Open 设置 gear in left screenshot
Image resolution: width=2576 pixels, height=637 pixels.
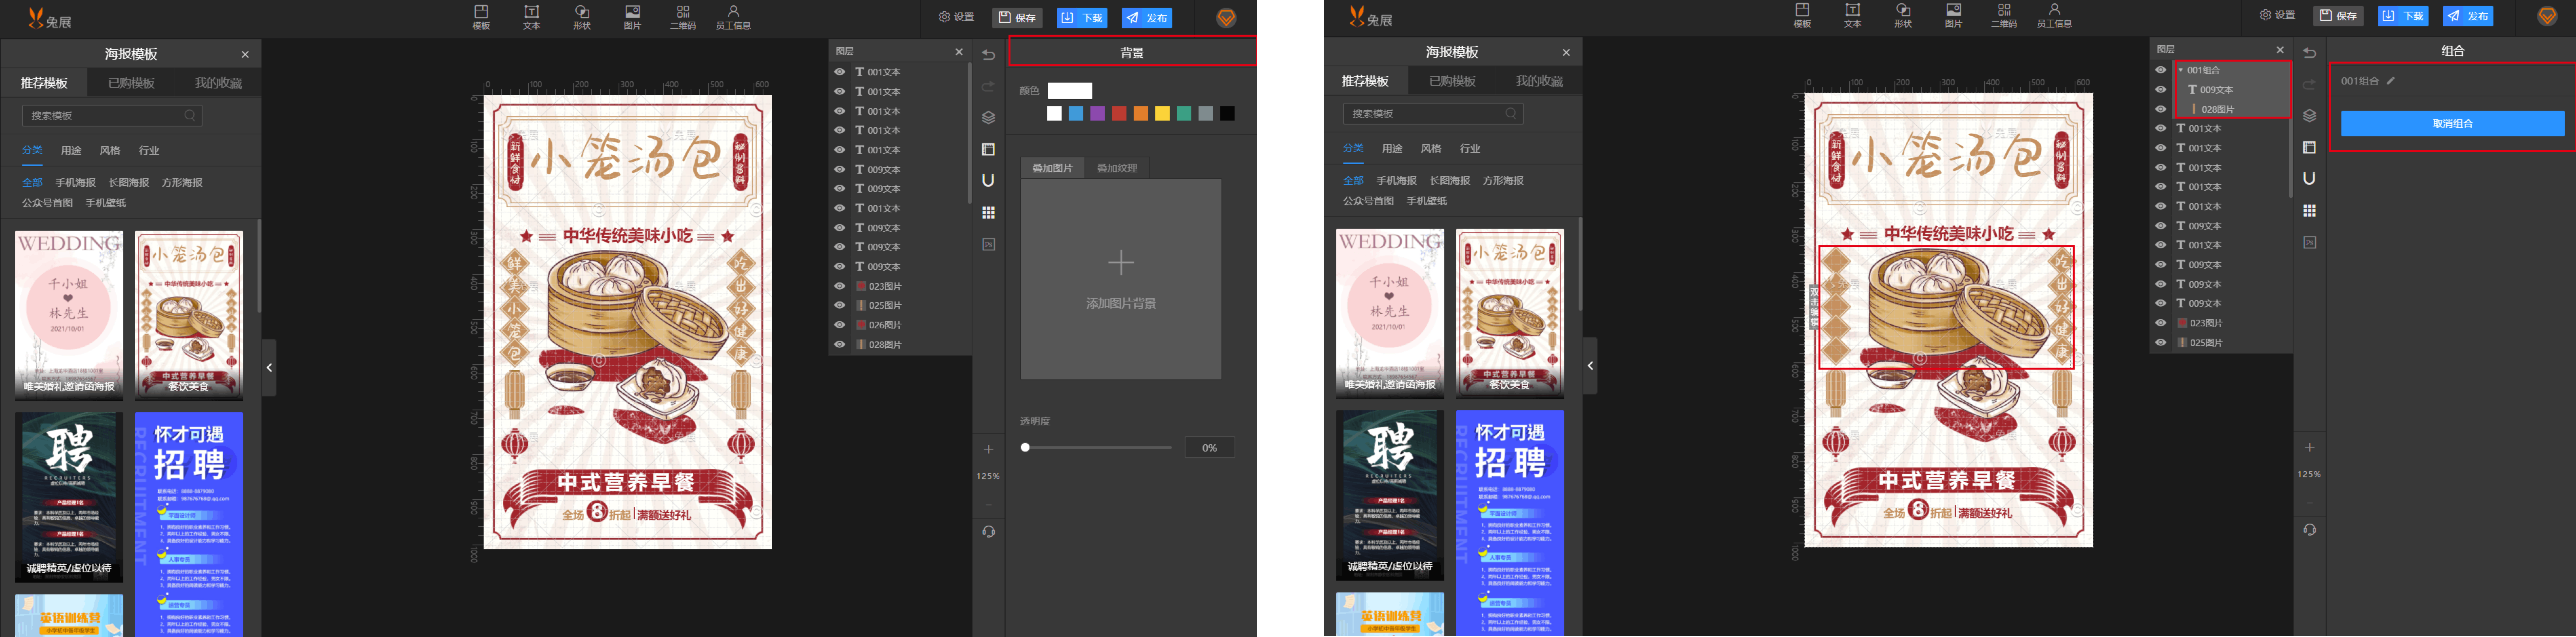tap(956, 17)
